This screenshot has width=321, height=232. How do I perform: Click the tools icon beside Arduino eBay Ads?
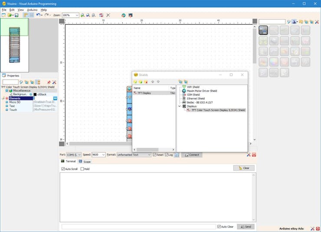(312, 229)
